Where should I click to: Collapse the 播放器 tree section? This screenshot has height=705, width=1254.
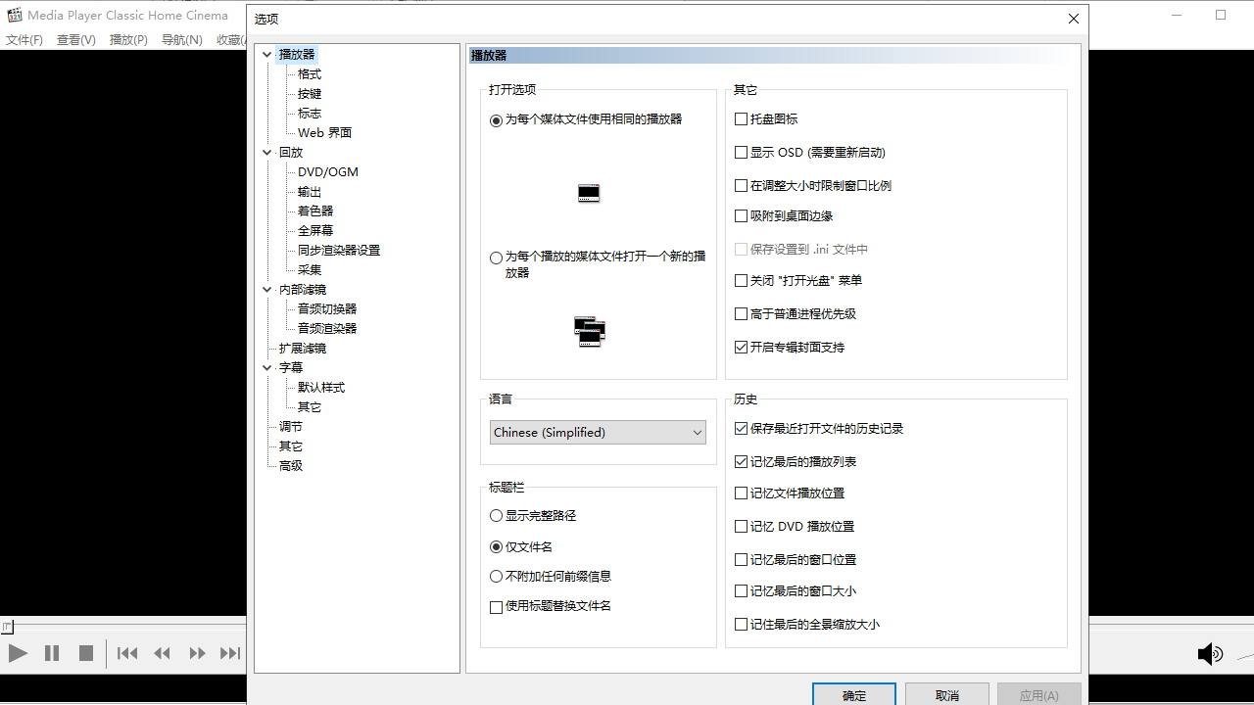click(x=266, y=54)
